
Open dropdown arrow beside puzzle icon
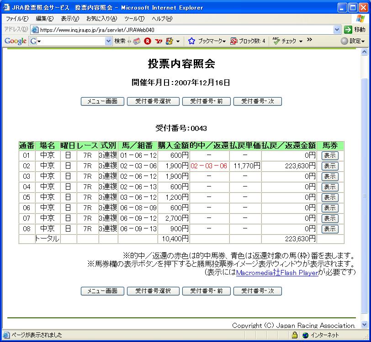[178, 41]
